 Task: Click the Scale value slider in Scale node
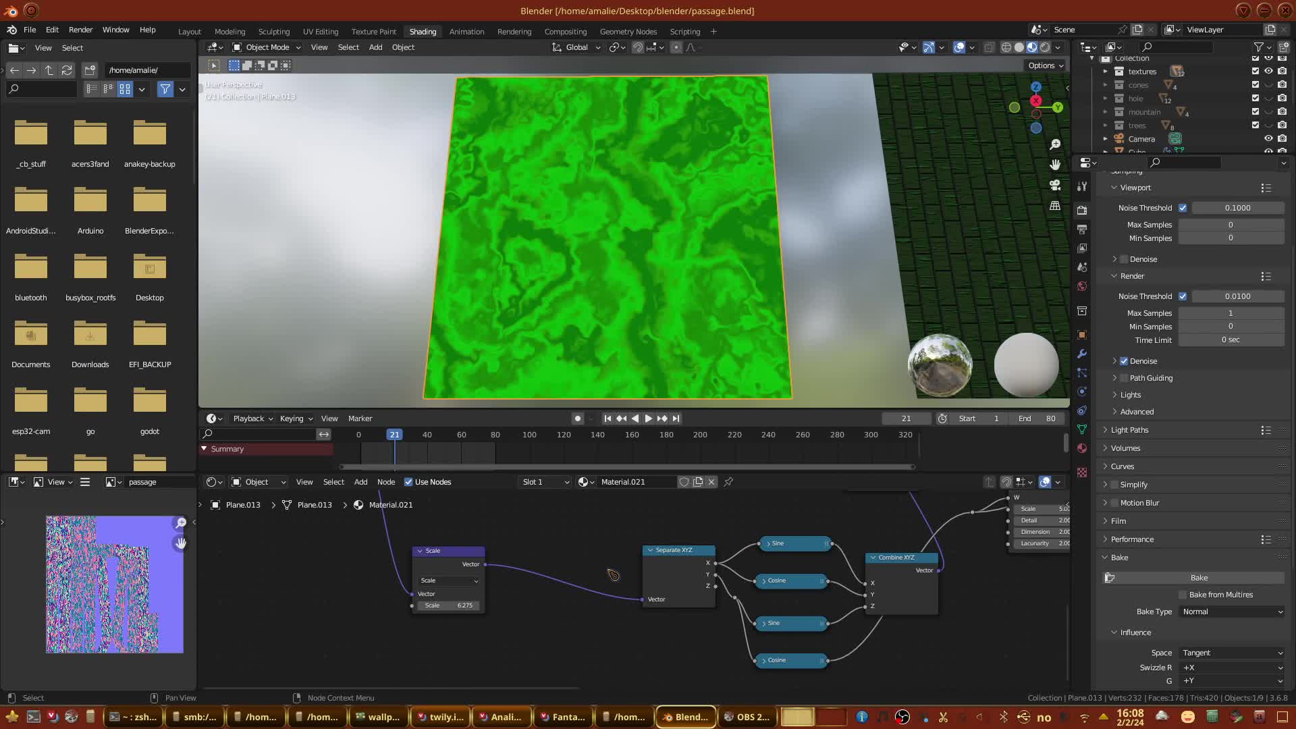pyautogui.click(x=449, y=605)
